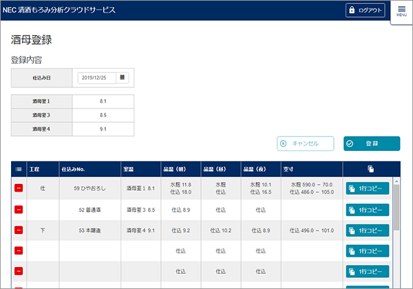Copy the 59 ひやおろし row with 1行コピー
The width and height of the screenshot is (413, 289).
(368, 188)
